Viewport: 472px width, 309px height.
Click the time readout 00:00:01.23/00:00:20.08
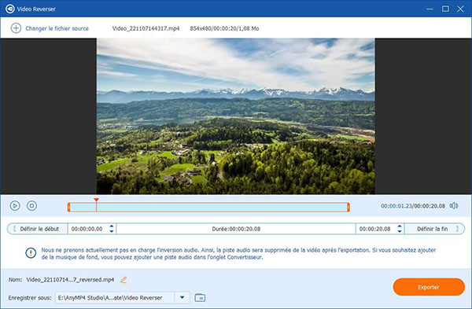point(413,206)
